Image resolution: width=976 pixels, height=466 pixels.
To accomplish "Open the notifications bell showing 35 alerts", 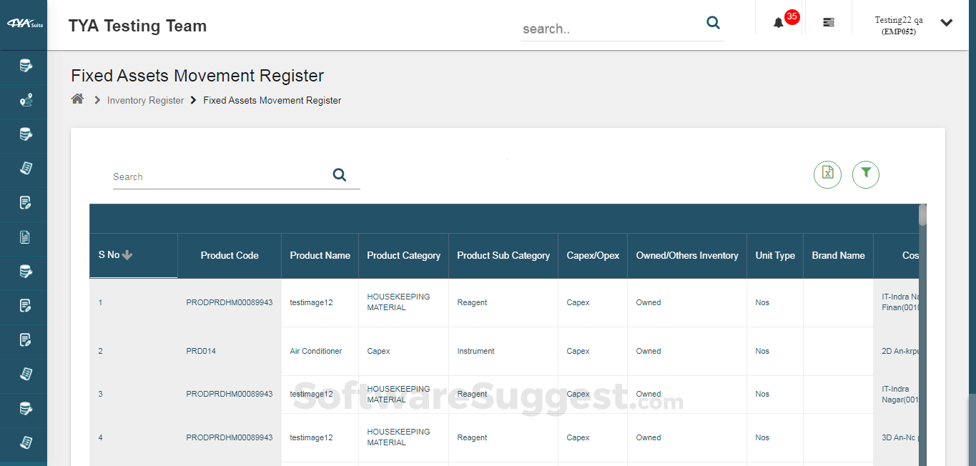I will (x=779, y=22).
